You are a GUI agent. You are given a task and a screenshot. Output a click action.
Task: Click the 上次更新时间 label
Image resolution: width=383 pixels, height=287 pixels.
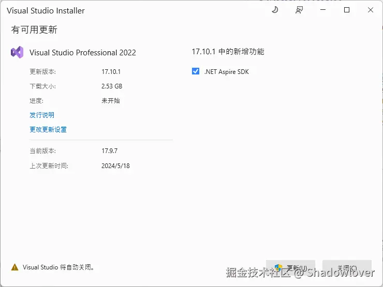49,166
